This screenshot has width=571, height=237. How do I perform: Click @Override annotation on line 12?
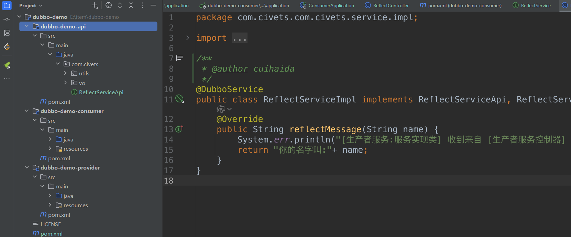(240, 119)
